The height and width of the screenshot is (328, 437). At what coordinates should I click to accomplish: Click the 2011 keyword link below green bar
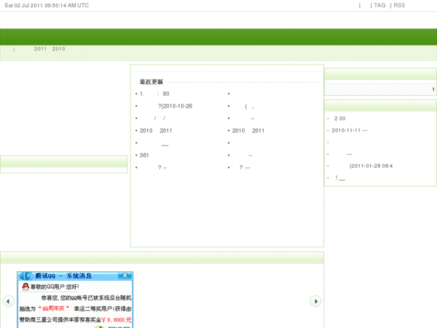[x=40, y=49]
